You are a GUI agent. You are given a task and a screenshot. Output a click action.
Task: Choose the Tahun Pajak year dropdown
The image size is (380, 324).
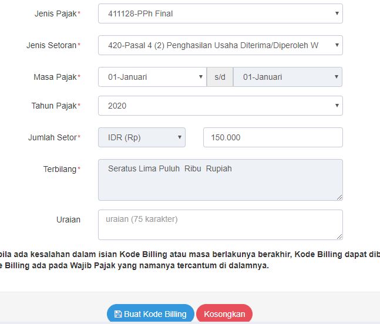click(220, 106)
